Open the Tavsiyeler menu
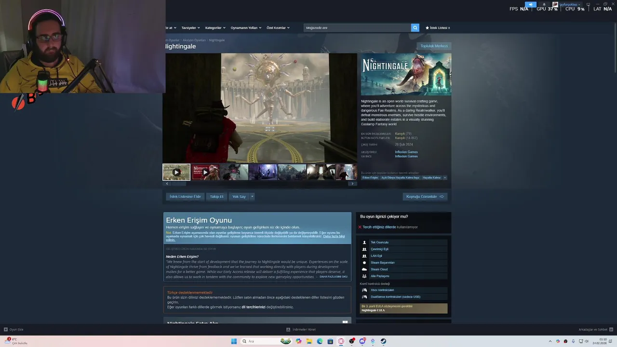 [x=190, y=28]
